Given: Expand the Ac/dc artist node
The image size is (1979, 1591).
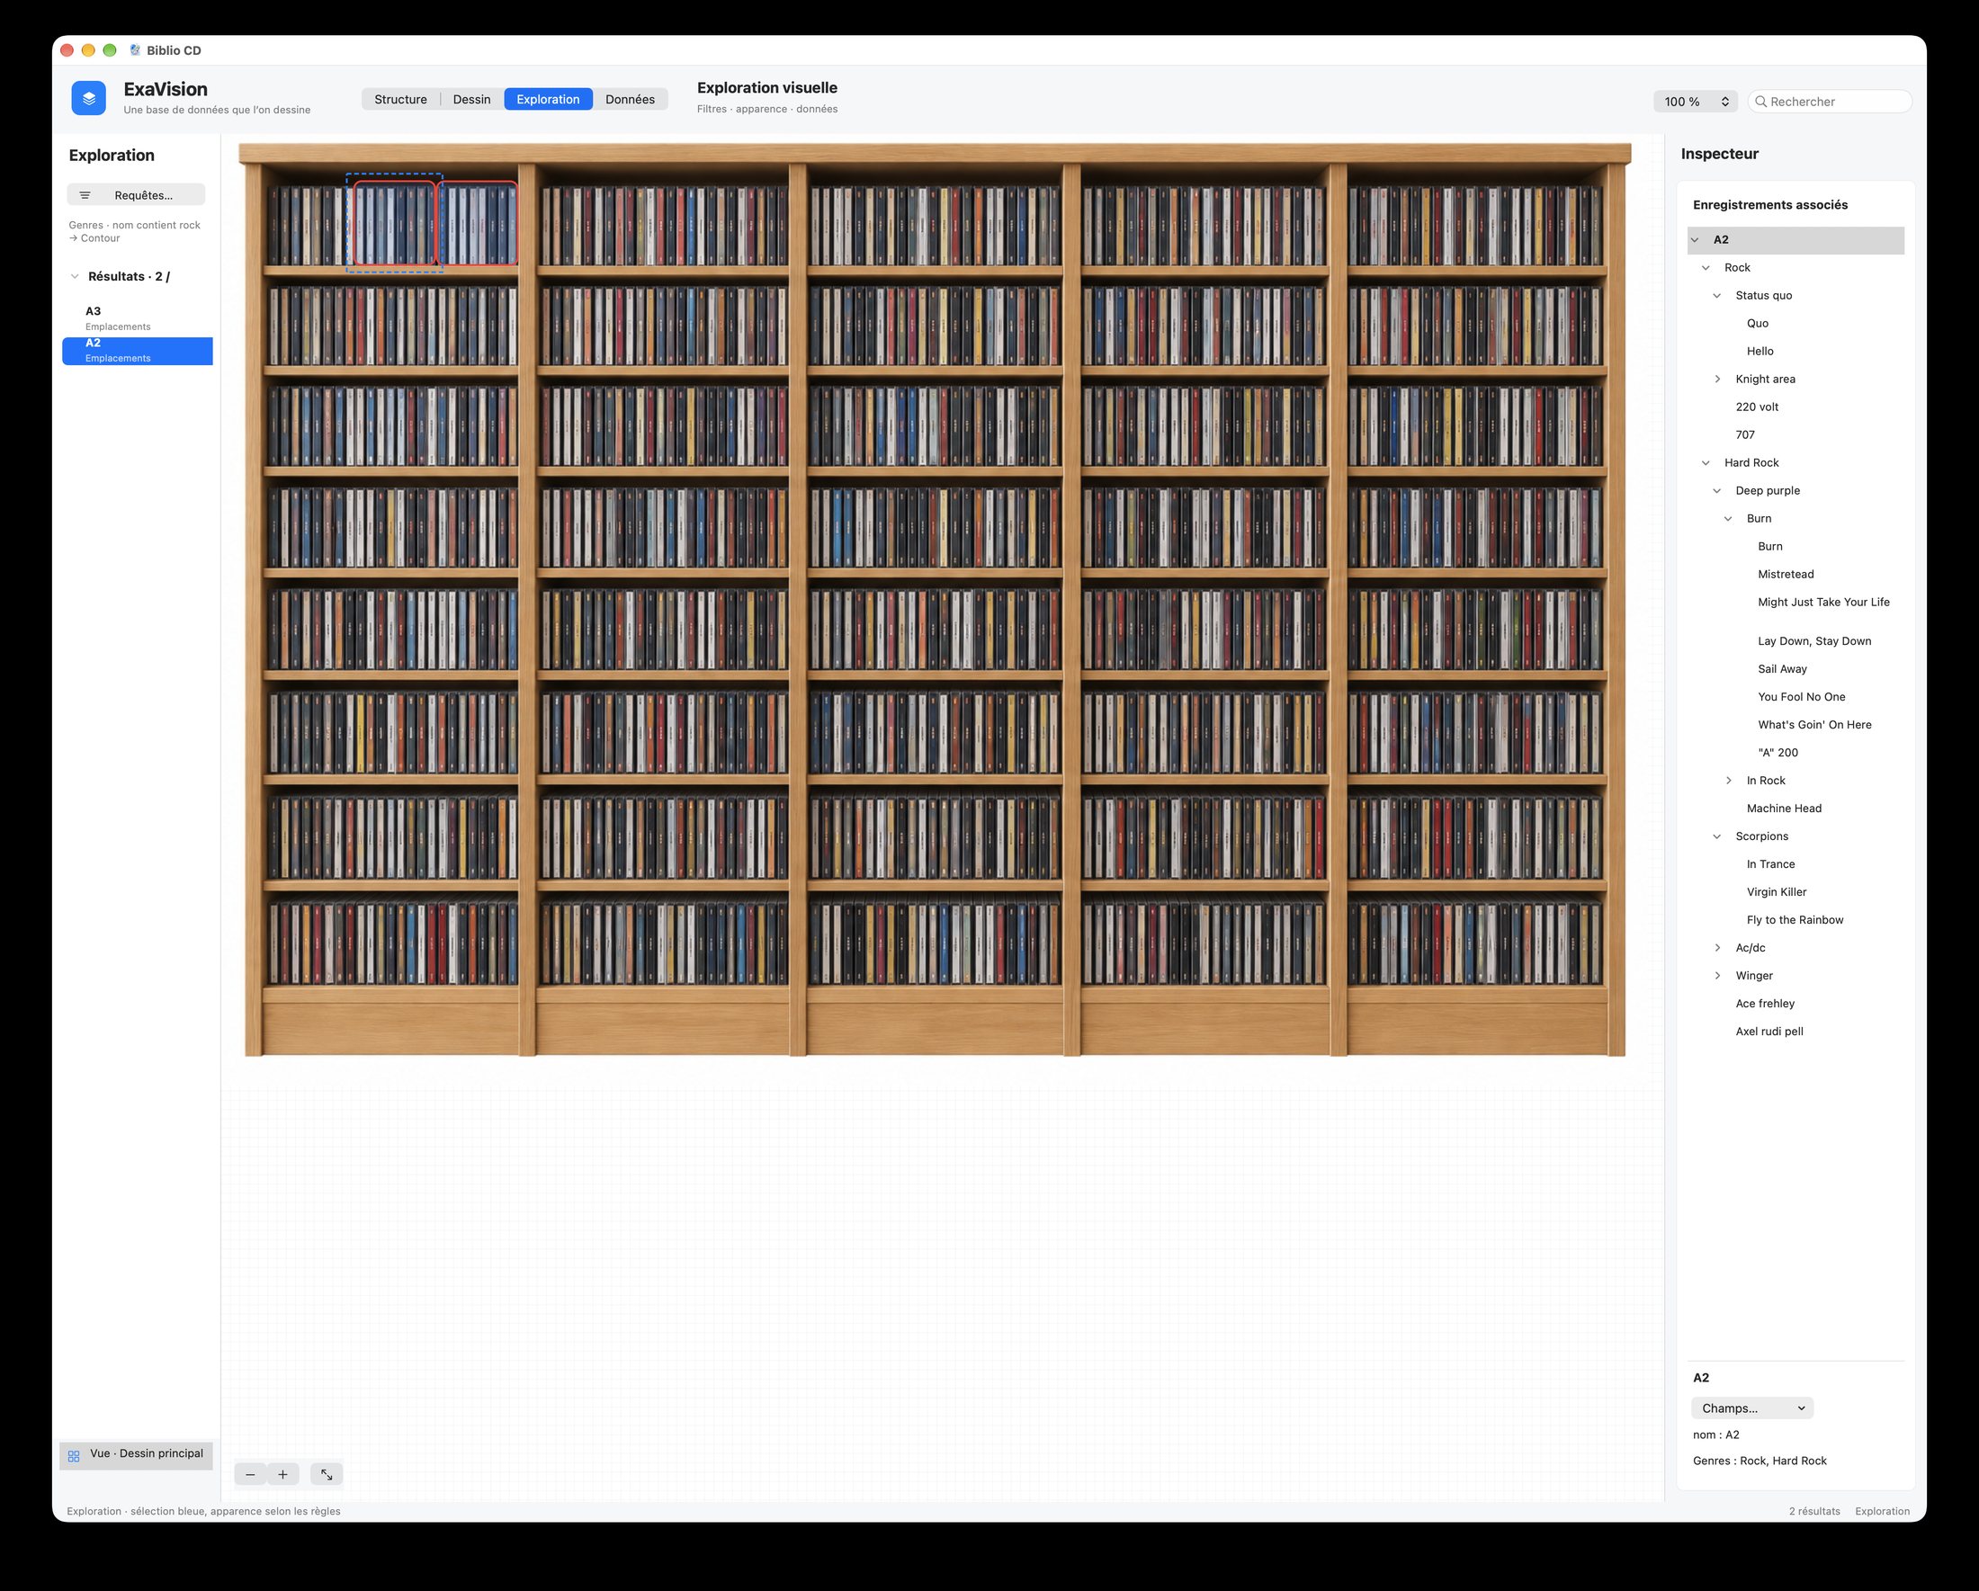Looking at the screenshot, I should click(x=1717, y=948).
